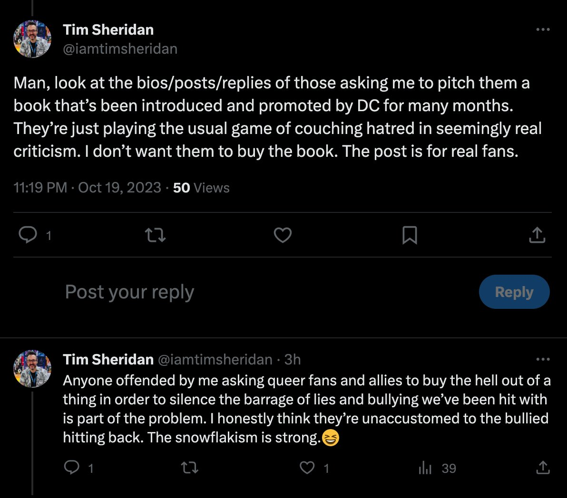567x498 pixels.
Task: Share the main post via upload icon
Action: pos(537,235)
